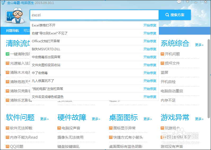Click the hot badge beside QQ问题
The image size is (211, 150).
point(7,147)
